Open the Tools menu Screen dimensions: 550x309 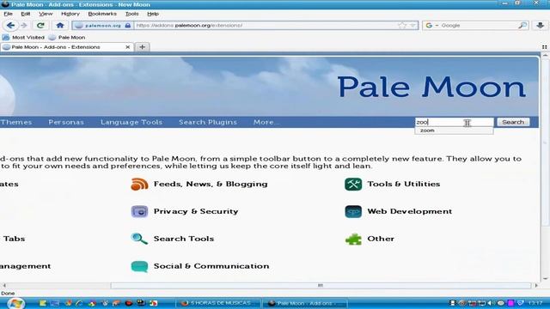coord(131,14)
